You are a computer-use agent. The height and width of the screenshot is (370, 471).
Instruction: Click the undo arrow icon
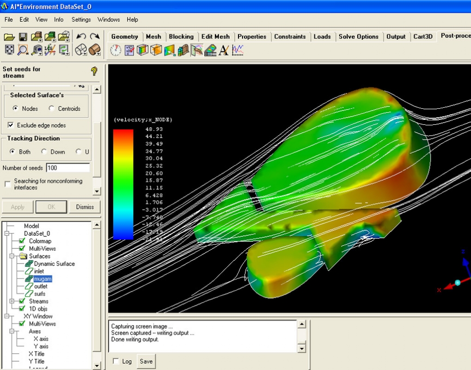click(x=81, y=37)
